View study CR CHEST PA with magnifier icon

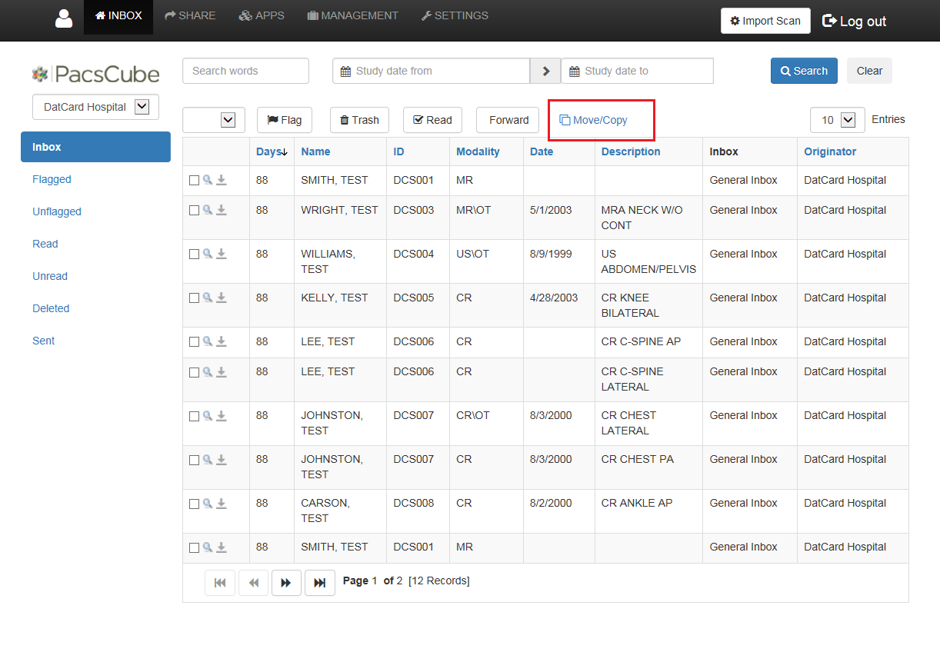click(x=208, y=459)
